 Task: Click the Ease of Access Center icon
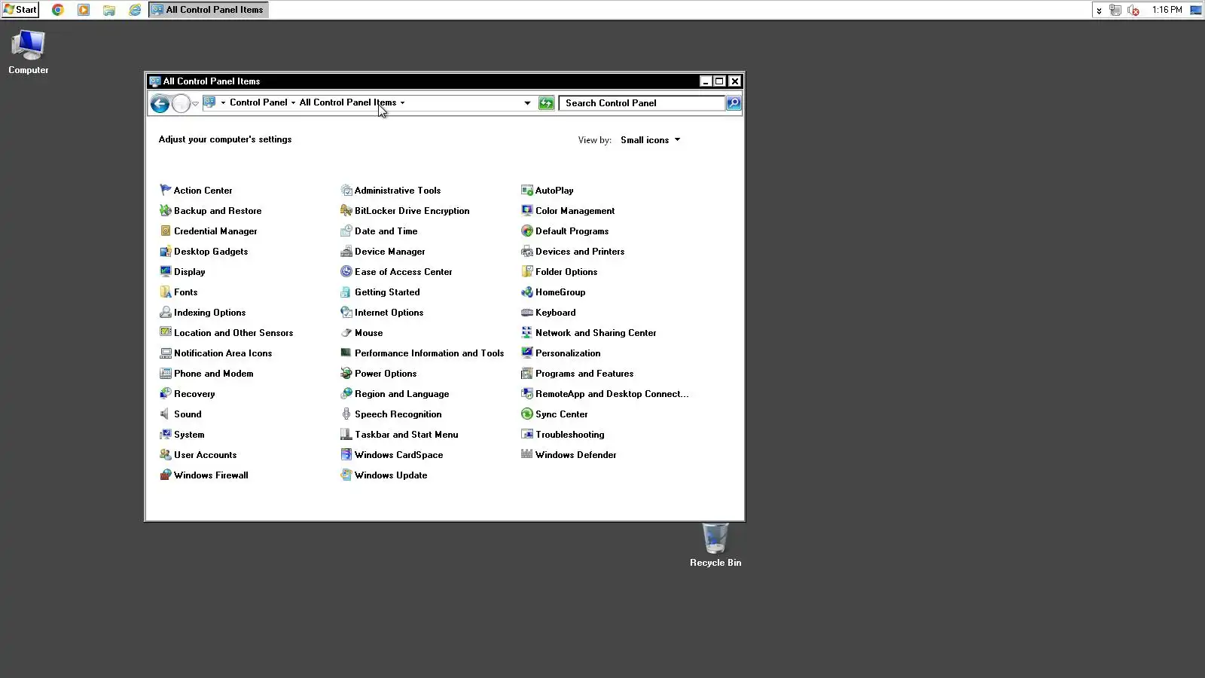[x=346, y=271]
